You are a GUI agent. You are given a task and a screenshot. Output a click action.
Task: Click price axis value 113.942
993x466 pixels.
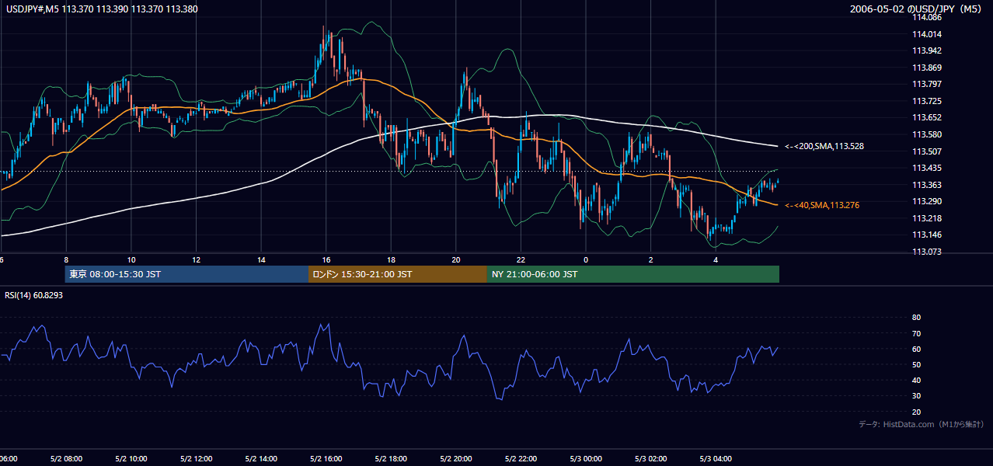point(927,50)
